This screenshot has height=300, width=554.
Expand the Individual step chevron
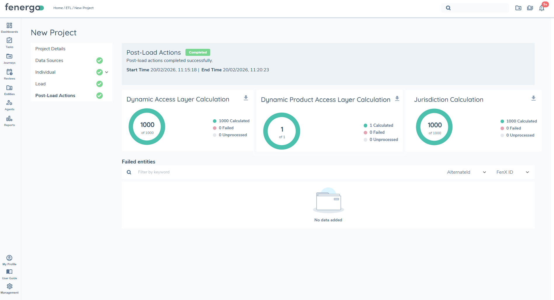(107, 72)
